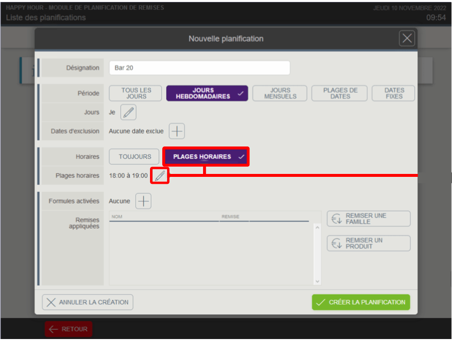The height and width of the screenshot is (341, 452).
Task: Close the Nouvelle planification dialog
Action: [407, 38]
